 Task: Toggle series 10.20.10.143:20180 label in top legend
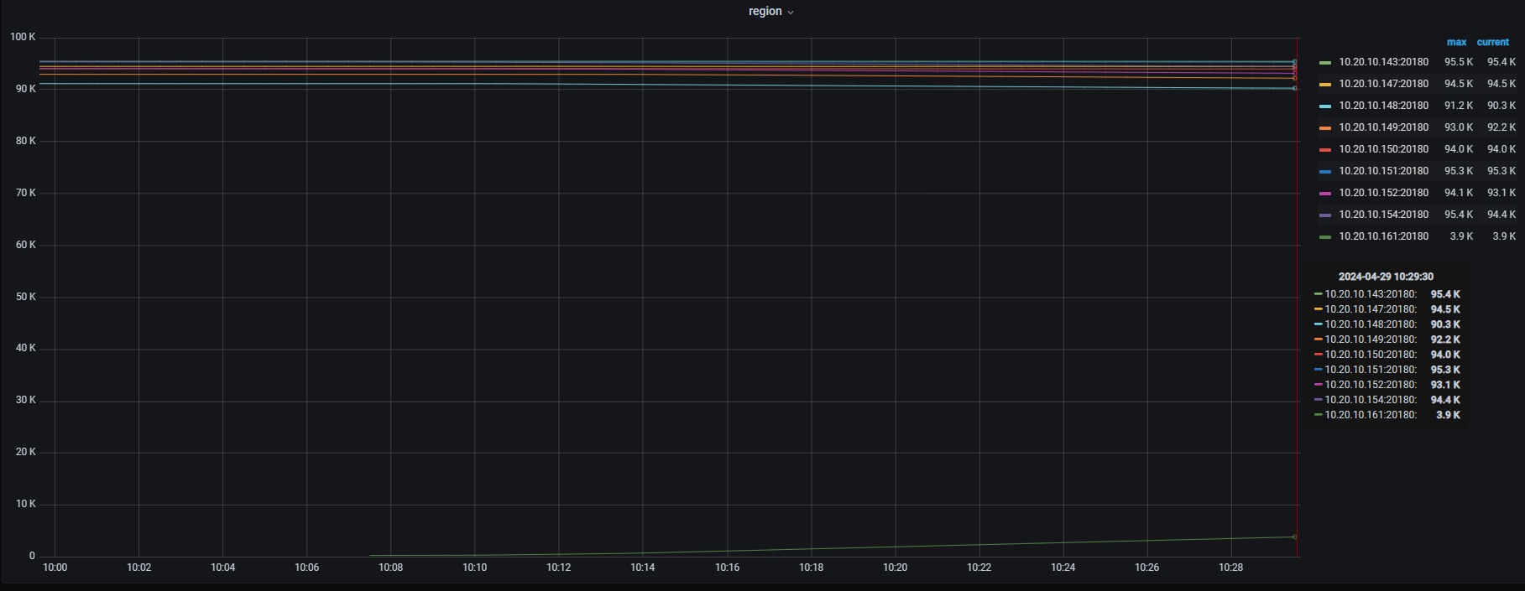coord(1383,62)
